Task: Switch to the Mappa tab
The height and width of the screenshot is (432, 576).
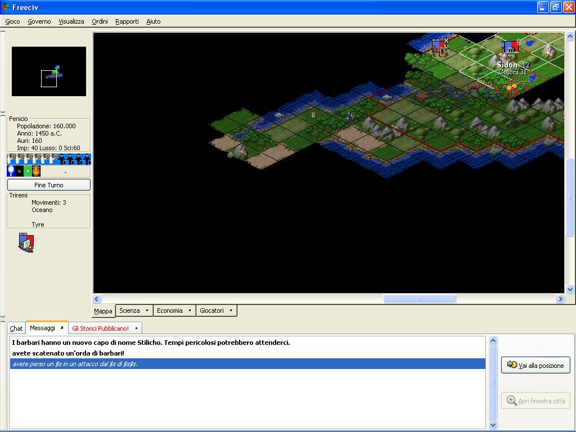Action: (103, 310)
